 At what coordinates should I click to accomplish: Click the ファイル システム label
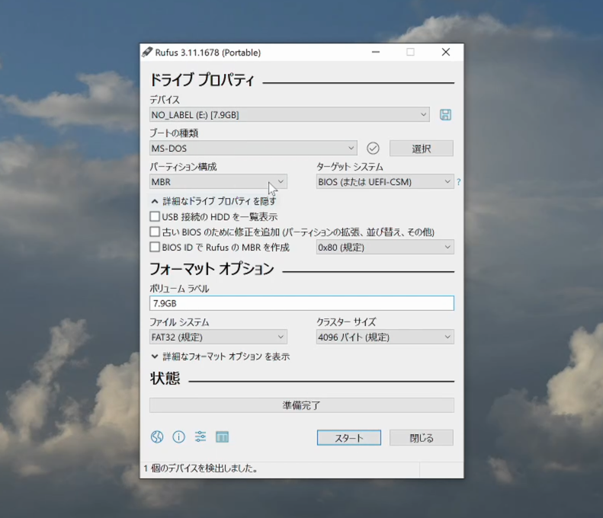[179, 322]
